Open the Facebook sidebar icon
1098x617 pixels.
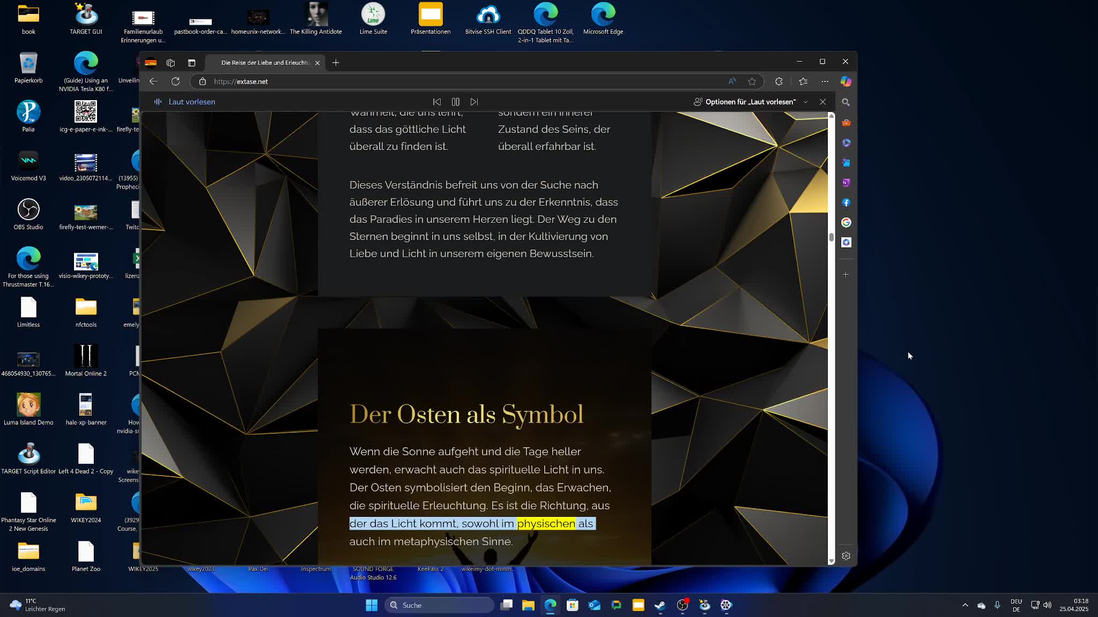tap(846, 202)
